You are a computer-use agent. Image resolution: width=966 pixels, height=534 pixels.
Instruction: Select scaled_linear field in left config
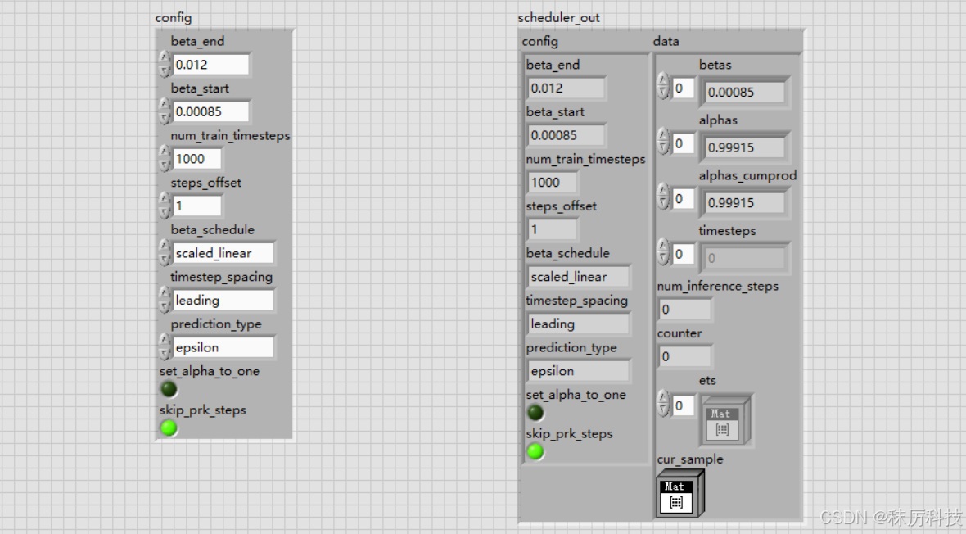(223, 253)
